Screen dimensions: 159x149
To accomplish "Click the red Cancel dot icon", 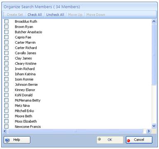I will pos(128,141).
